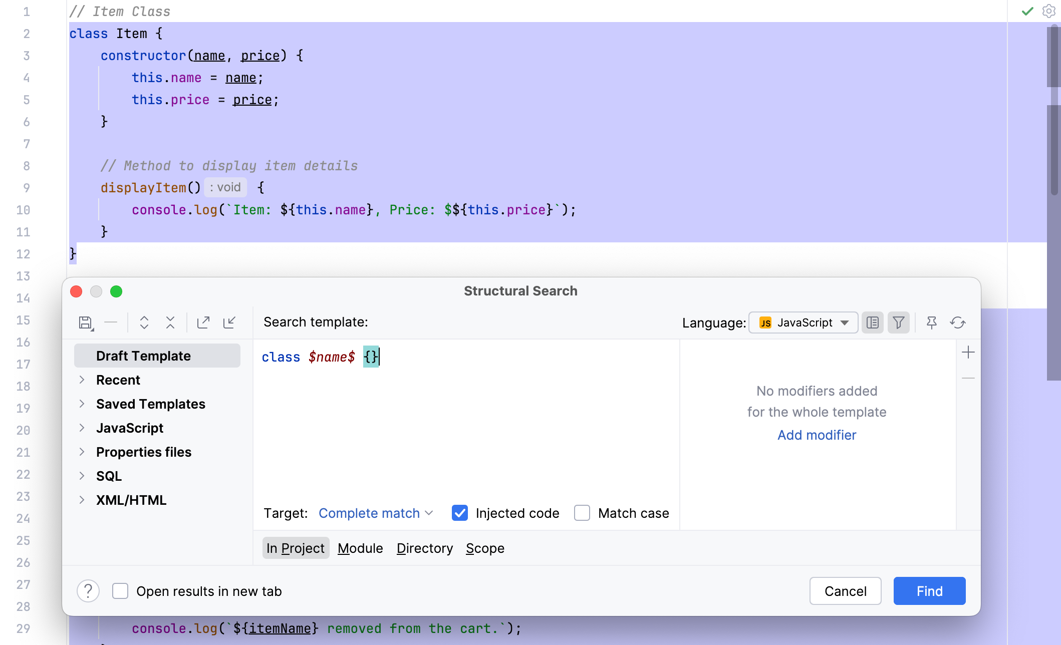Click the Add modifier link

click(x=816, y=435)
